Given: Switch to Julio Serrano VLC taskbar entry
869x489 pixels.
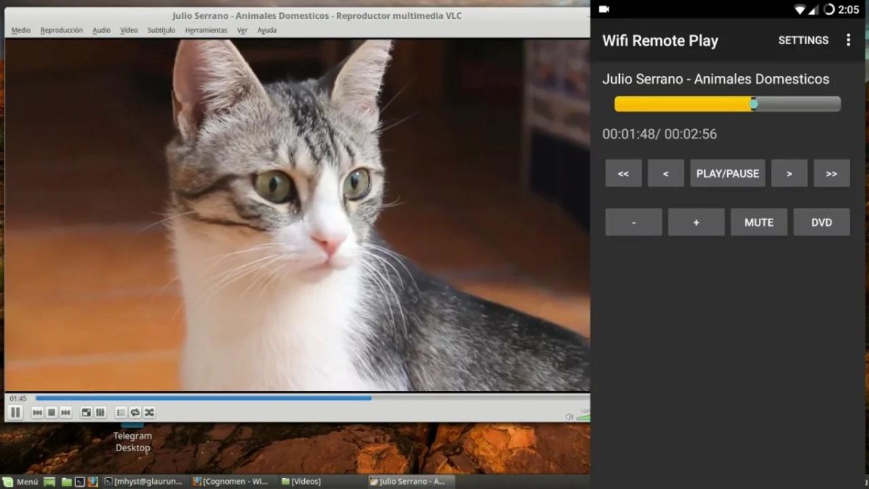Looking at the screenshot, I should pyautogui.click(x=411, y=481).
